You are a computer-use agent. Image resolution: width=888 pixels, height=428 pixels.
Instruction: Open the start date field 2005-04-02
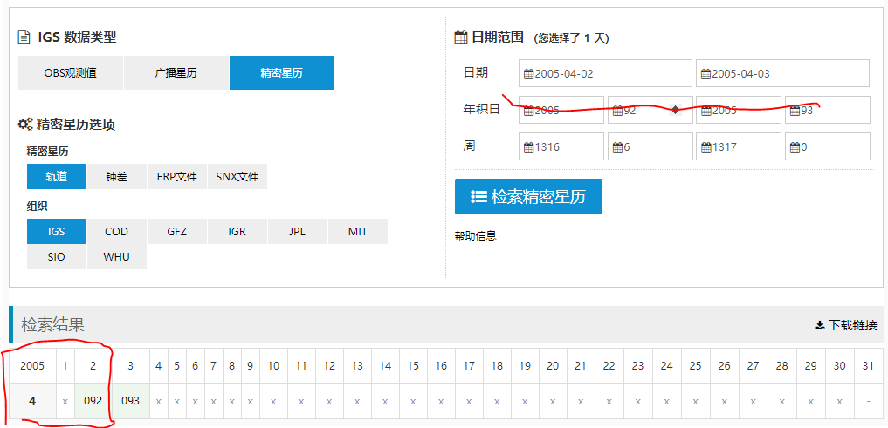[x=605, y=73]
